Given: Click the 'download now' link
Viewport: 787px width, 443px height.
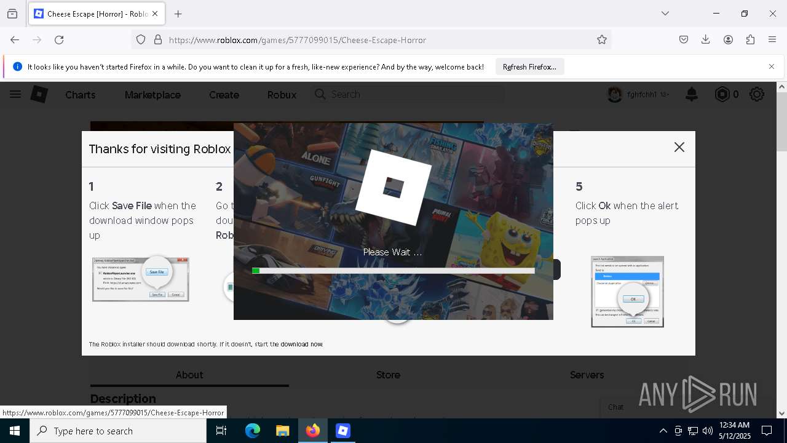Looking at the screenshot, I should coord(301,344).
